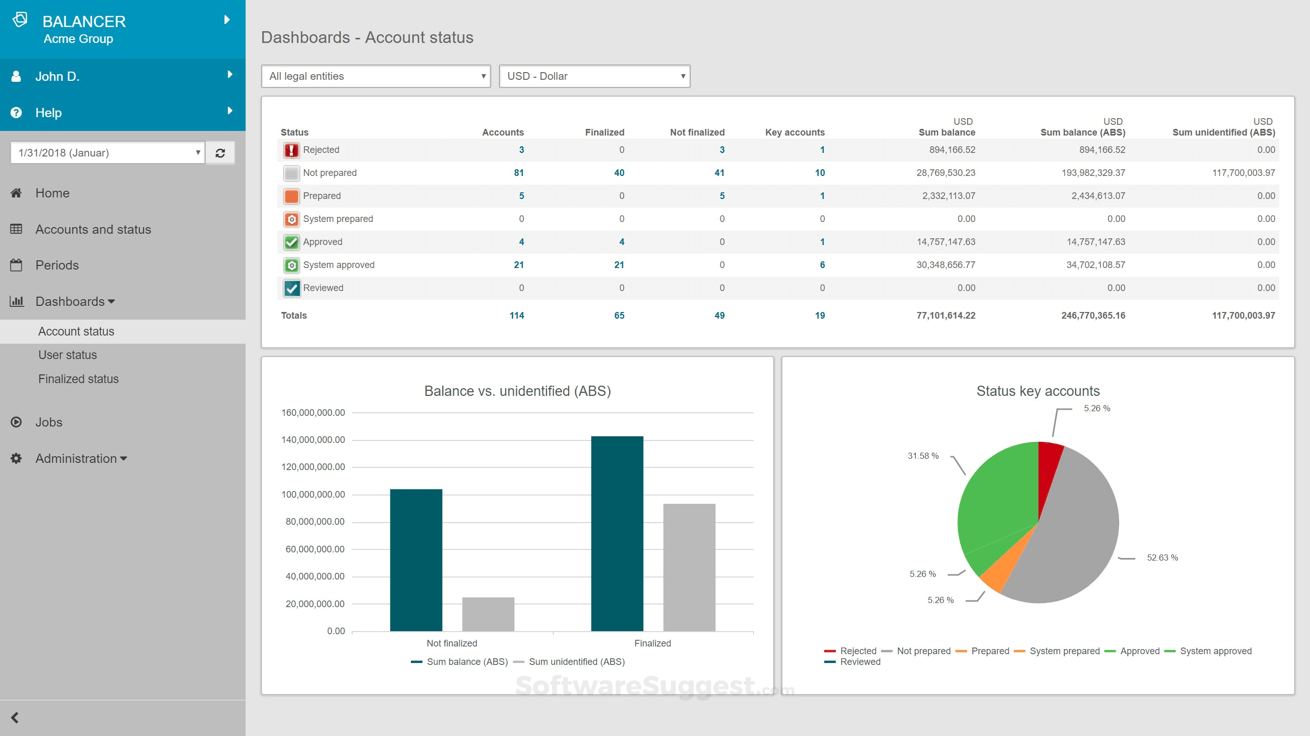Click the 81 Not prepared accounts link
The width and height of the screenshot is (1310, 736).
click(519, 172)
